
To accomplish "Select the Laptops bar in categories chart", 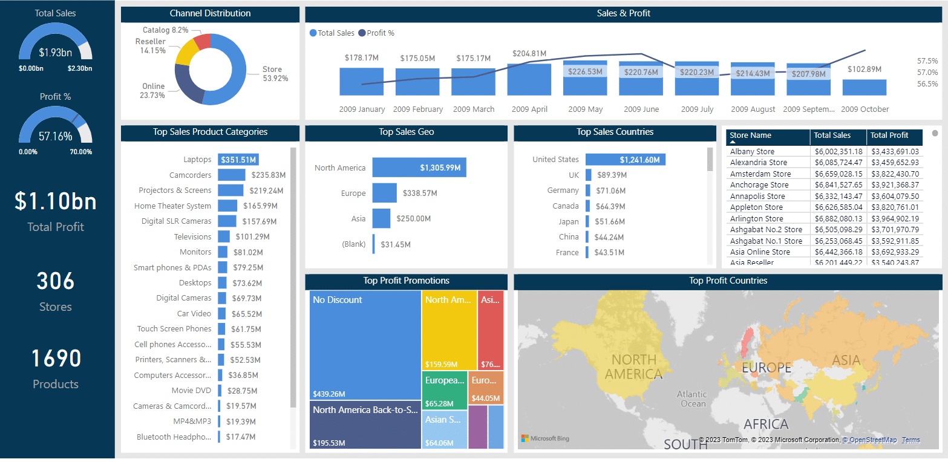I will pos(238,160).
